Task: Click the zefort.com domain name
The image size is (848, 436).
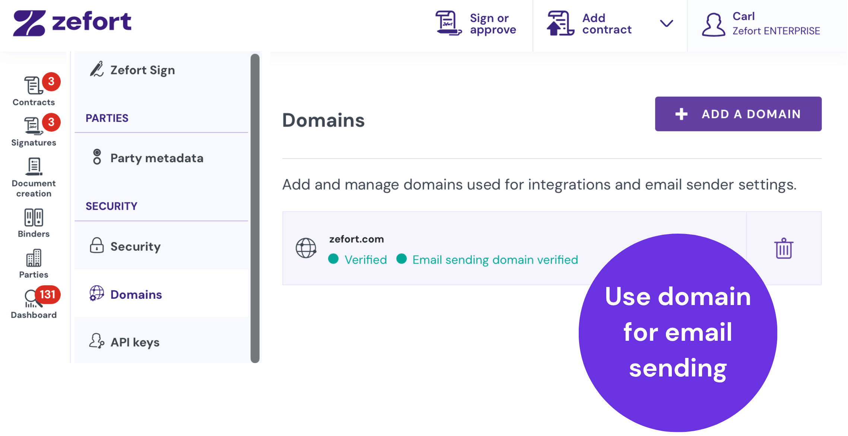Action: click(x=356, y=239)
